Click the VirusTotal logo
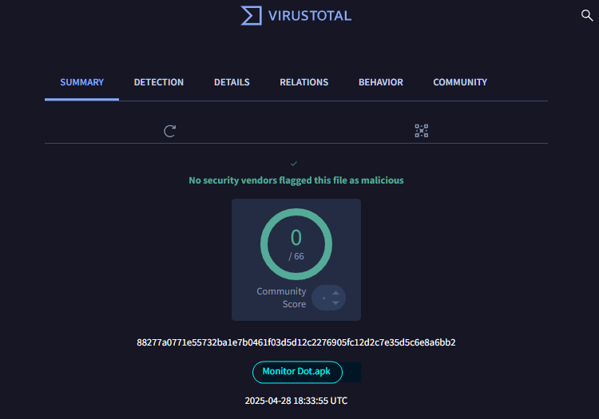The height and width of the screenshot is (419, 599). (296, 16)
